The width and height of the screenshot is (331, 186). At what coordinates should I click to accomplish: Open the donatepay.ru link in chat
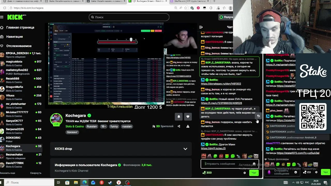pos(221,84)
